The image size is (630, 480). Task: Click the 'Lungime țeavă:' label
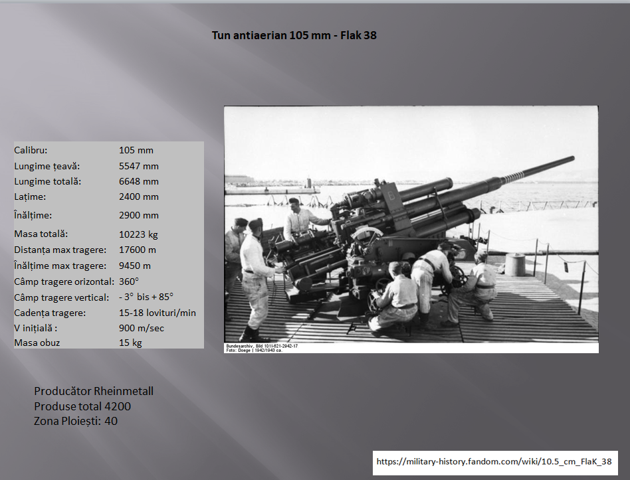tap(47, 166)
